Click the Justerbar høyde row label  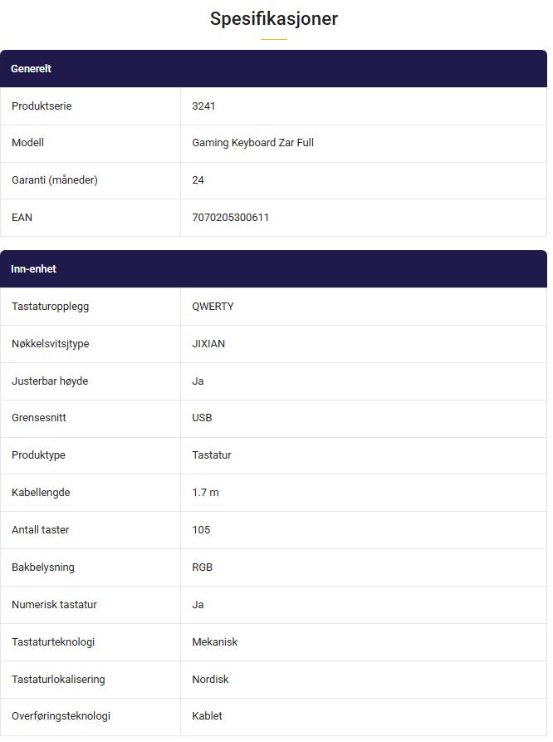coord(50,381)
